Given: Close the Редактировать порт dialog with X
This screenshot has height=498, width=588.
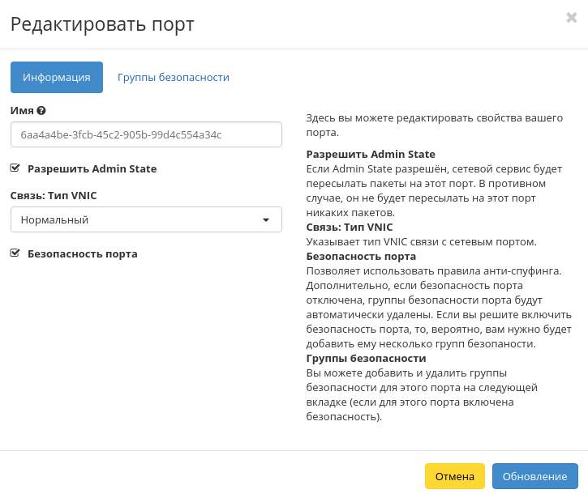Looking at the screenshot, I should [x=571, y=18].
